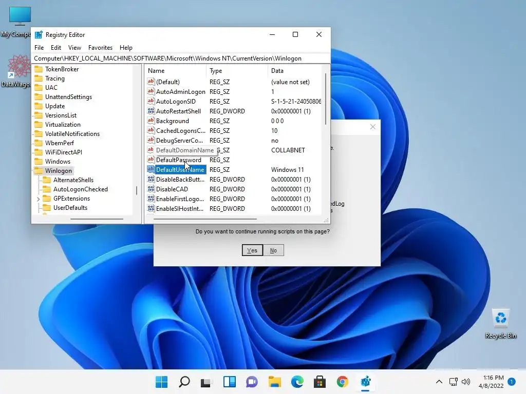Screen dimensions: 526x394
Task: Select the AlternateShells subkey
Action: 73,180
